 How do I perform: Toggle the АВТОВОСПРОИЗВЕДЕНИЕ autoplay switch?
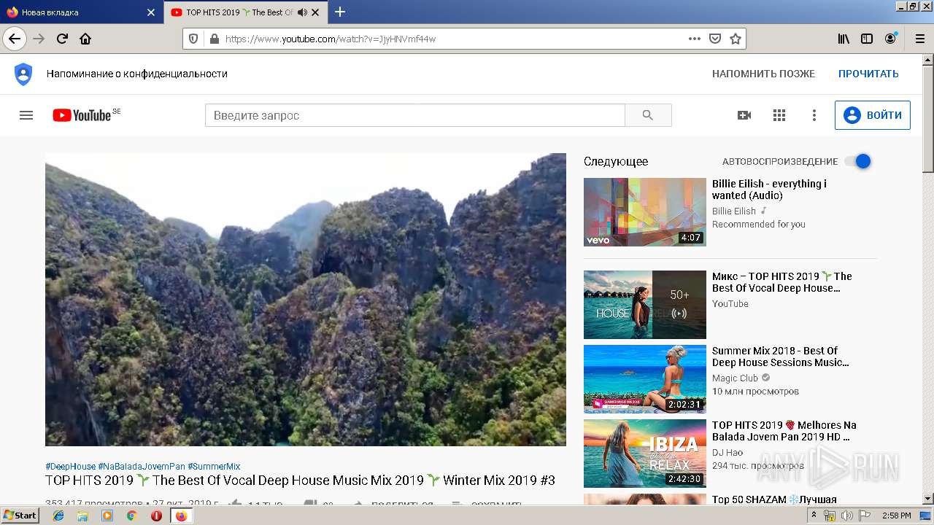pos(858,161)
